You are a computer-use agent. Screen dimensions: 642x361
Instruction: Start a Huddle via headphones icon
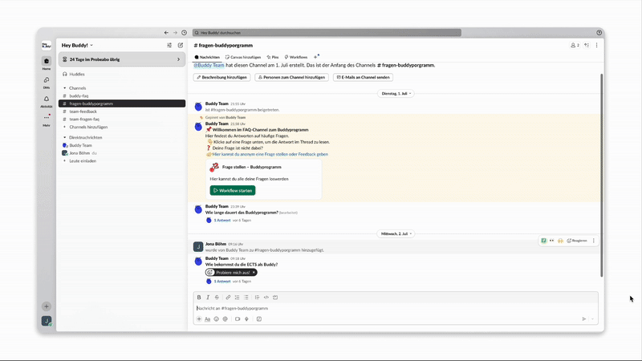(x=64, y=74)
